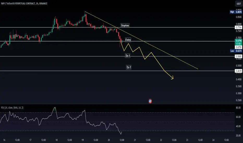Click the Low 0.6274 price label
Viewport: 243px width, 143px height.
click(x=236, y=51)
